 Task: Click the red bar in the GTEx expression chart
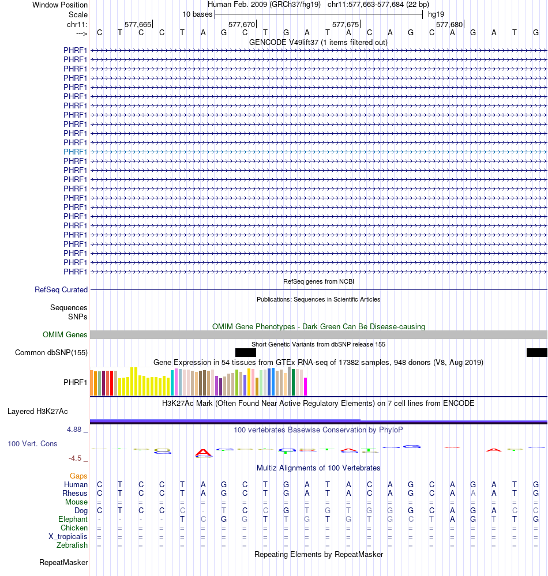tap(112, 383)
